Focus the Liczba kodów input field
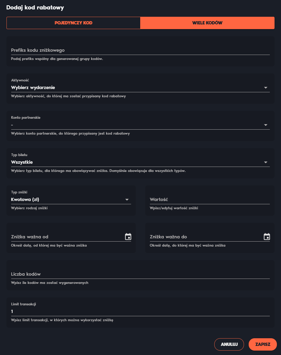 (140, 274)
